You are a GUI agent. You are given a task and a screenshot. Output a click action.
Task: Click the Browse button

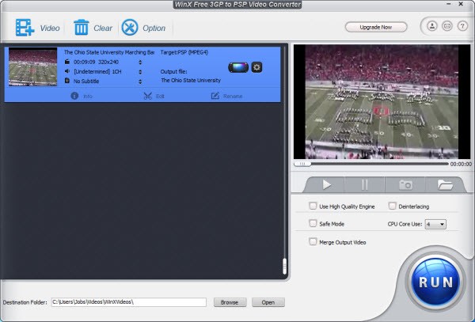(230, 302)
